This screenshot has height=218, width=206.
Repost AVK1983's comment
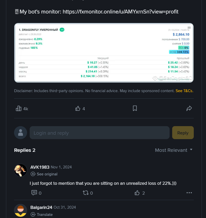point(85,193)
